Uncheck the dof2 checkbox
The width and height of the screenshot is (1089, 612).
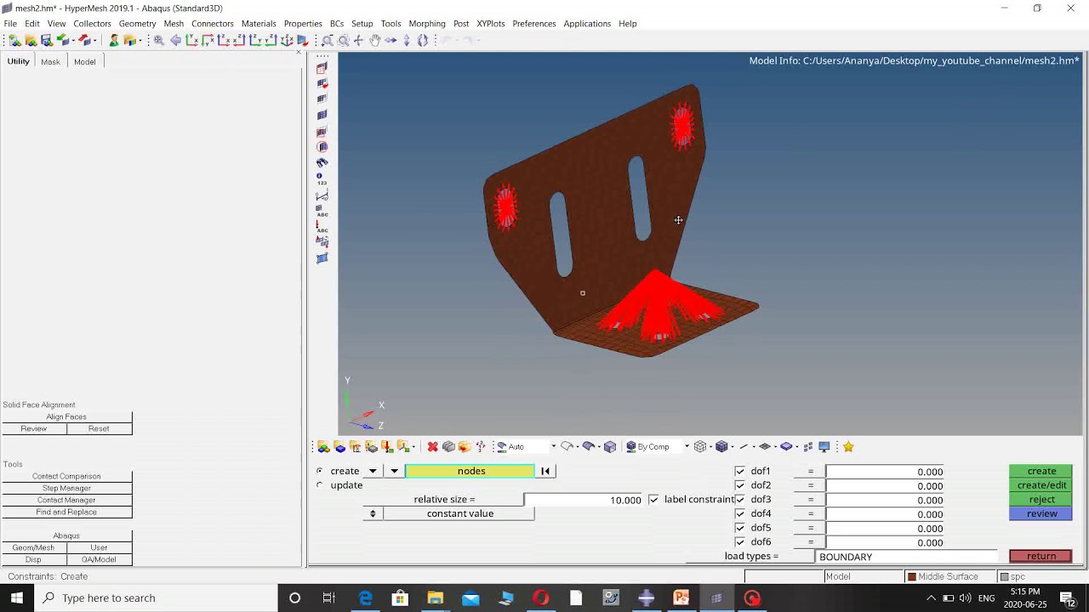coord(739,485)
